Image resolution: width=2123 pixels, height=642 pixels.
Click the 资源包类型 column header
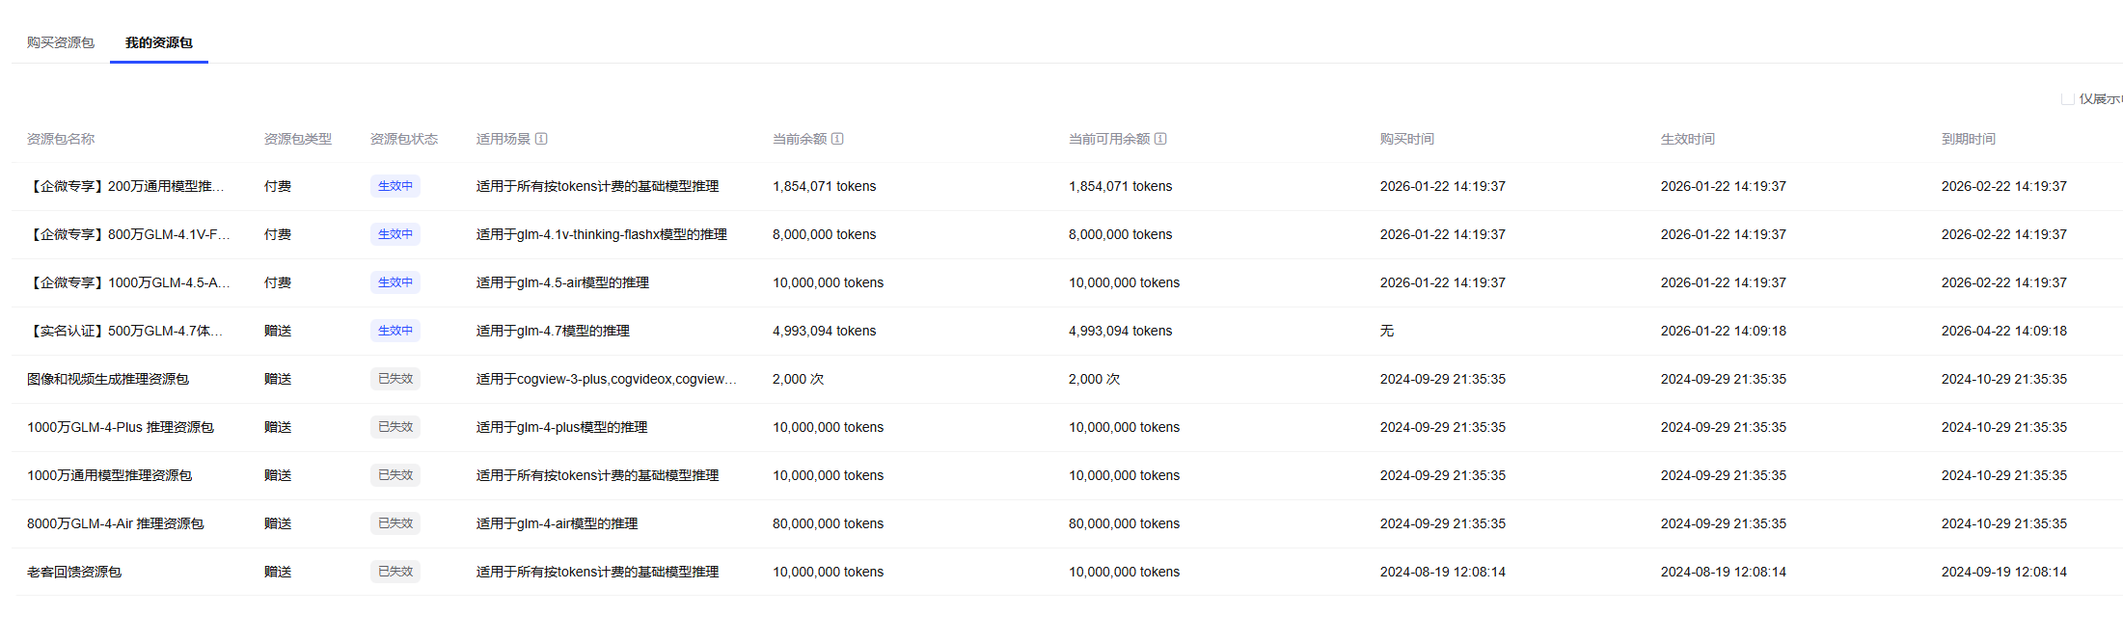click(x=298, y=139)
